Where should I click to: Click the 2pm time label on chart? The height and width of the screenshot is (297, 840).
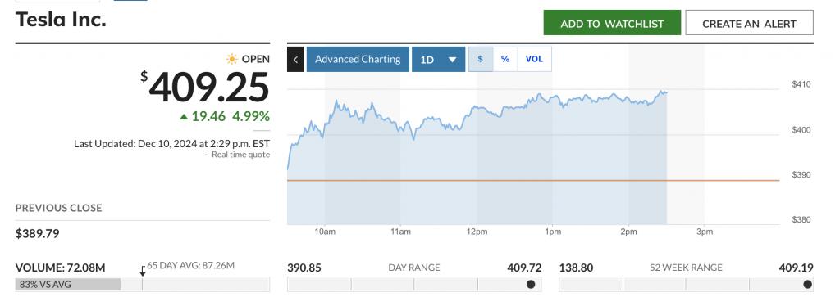pyautogui.click(x=628, y=232)
